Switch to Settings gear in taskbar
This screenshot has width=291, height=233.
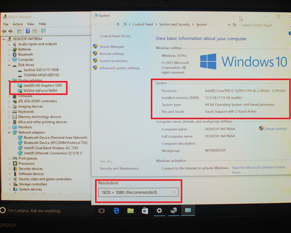tap(159, 211)
